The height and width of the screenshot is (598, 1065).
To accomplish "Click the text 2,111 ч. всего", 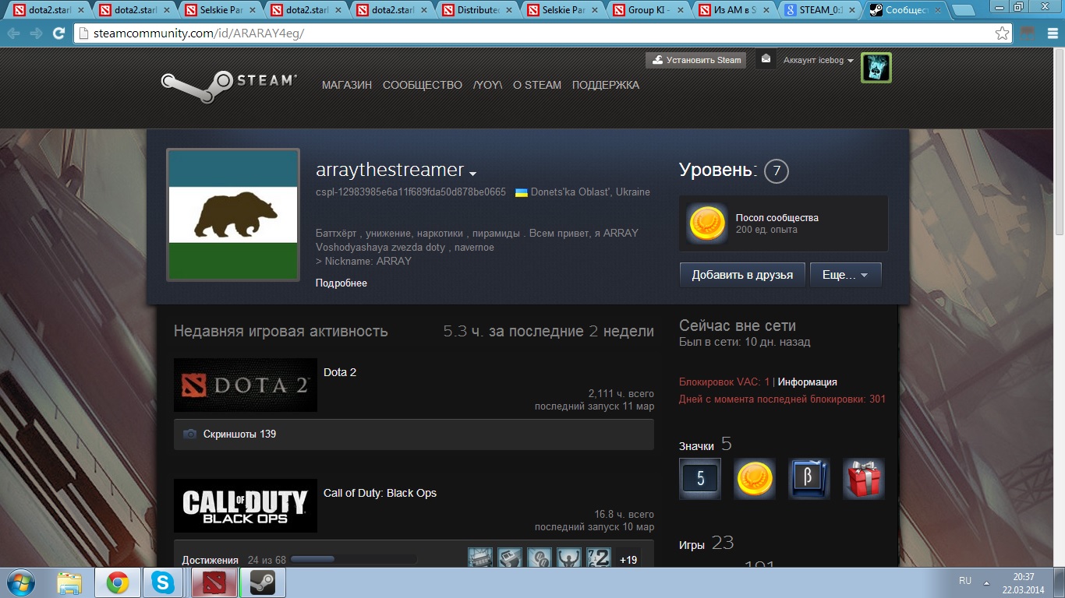I will [621, 393].
